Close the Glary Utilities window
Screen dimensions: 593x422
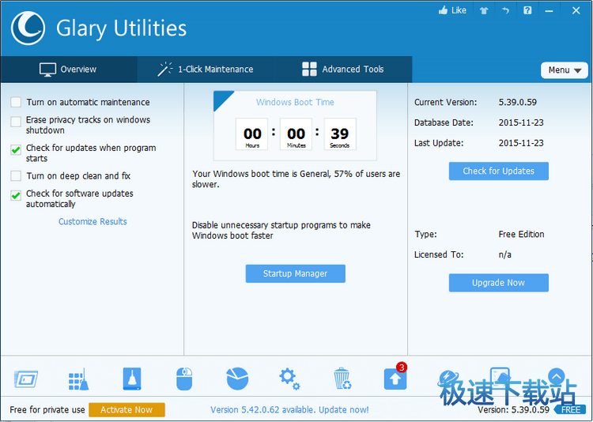coord(576,10)
